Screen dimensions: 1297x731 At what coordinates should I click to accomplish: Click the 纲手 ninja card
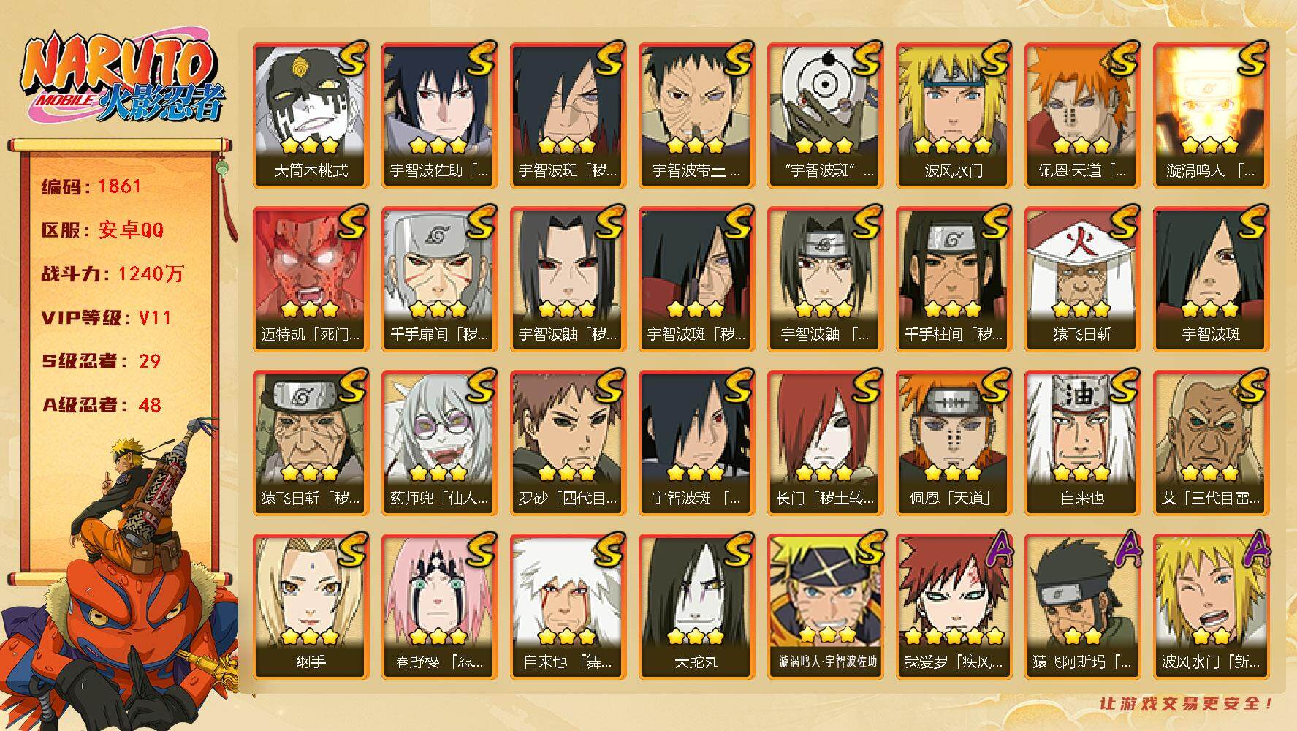[x=311, y=606]
